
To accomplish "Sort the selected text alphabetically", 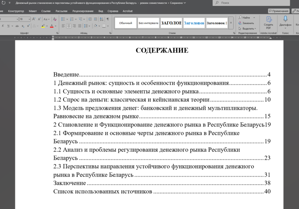I will pyautogui.click(x=102, y=19).
